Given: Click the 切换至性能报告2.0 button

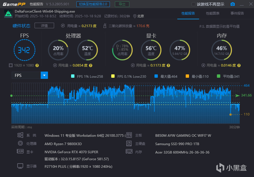Looking at the screenshot, I should (93, 4).
